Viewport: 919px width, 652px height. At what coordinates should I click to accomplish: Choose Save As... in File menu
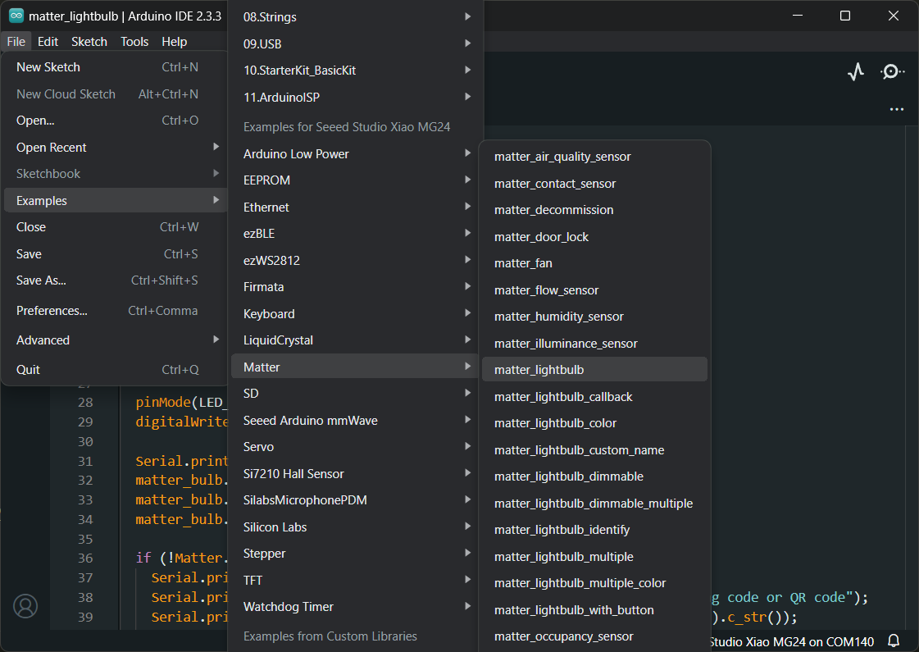tap(116, 280)
